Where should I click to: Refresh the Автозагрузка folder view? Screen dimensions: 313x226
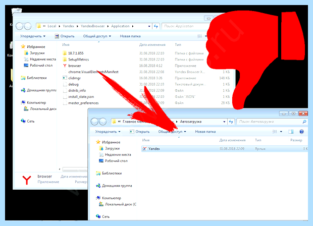point(231,122)
